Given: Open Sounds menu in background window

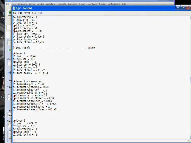Looking at the screenshot, I should click(82, 4).
